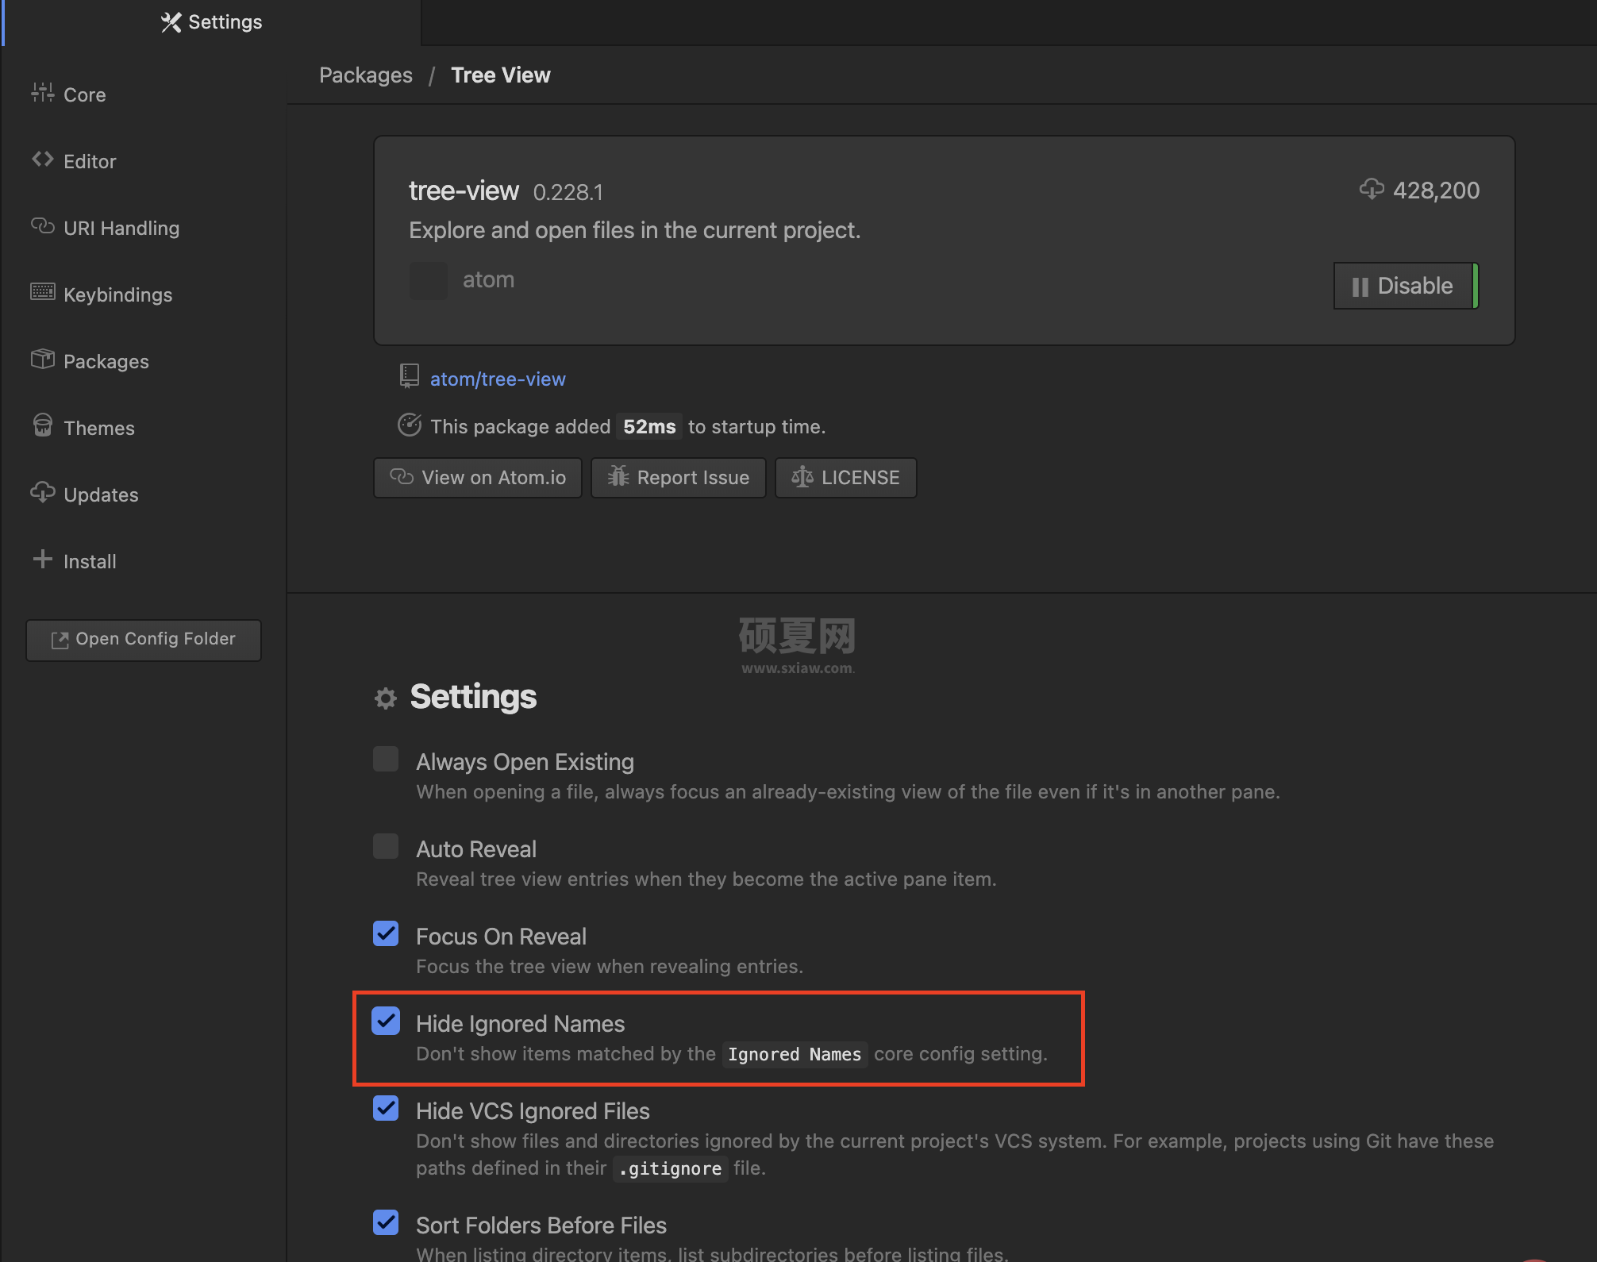The width and height of the screenshot is (1597, 1262).
Task: Click the scales icon on LICENSE
Action: (x=802, y=476)
